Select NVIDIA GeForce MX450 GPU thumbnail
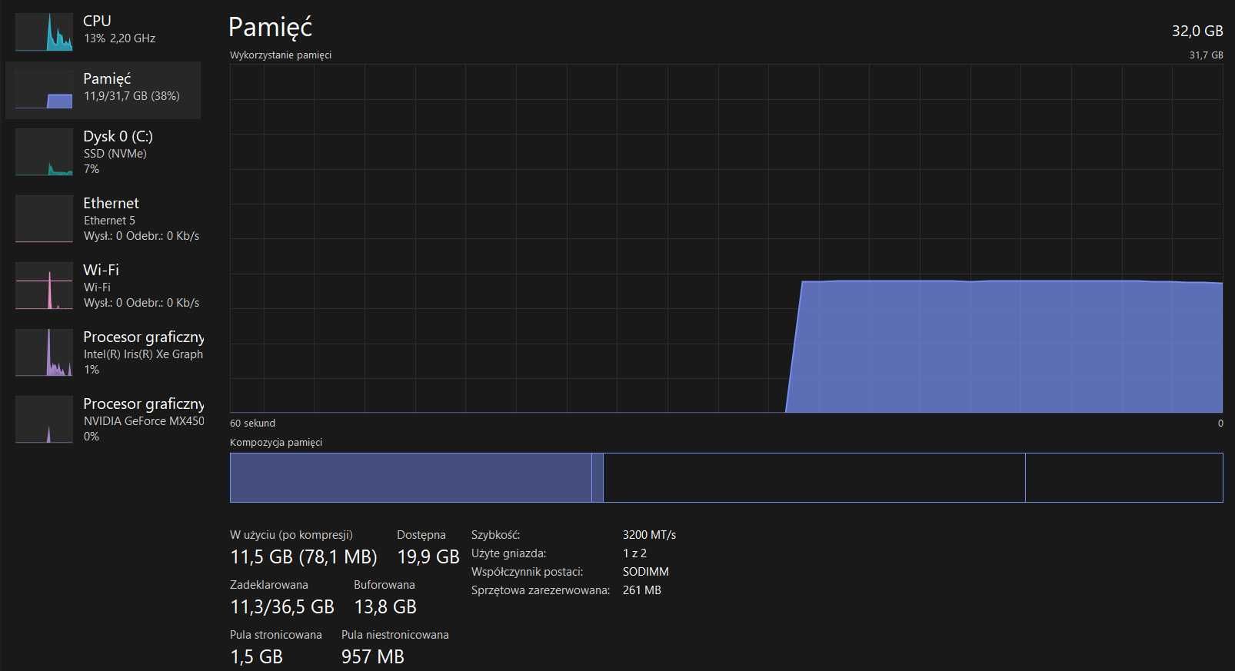 tap(44, 420)
